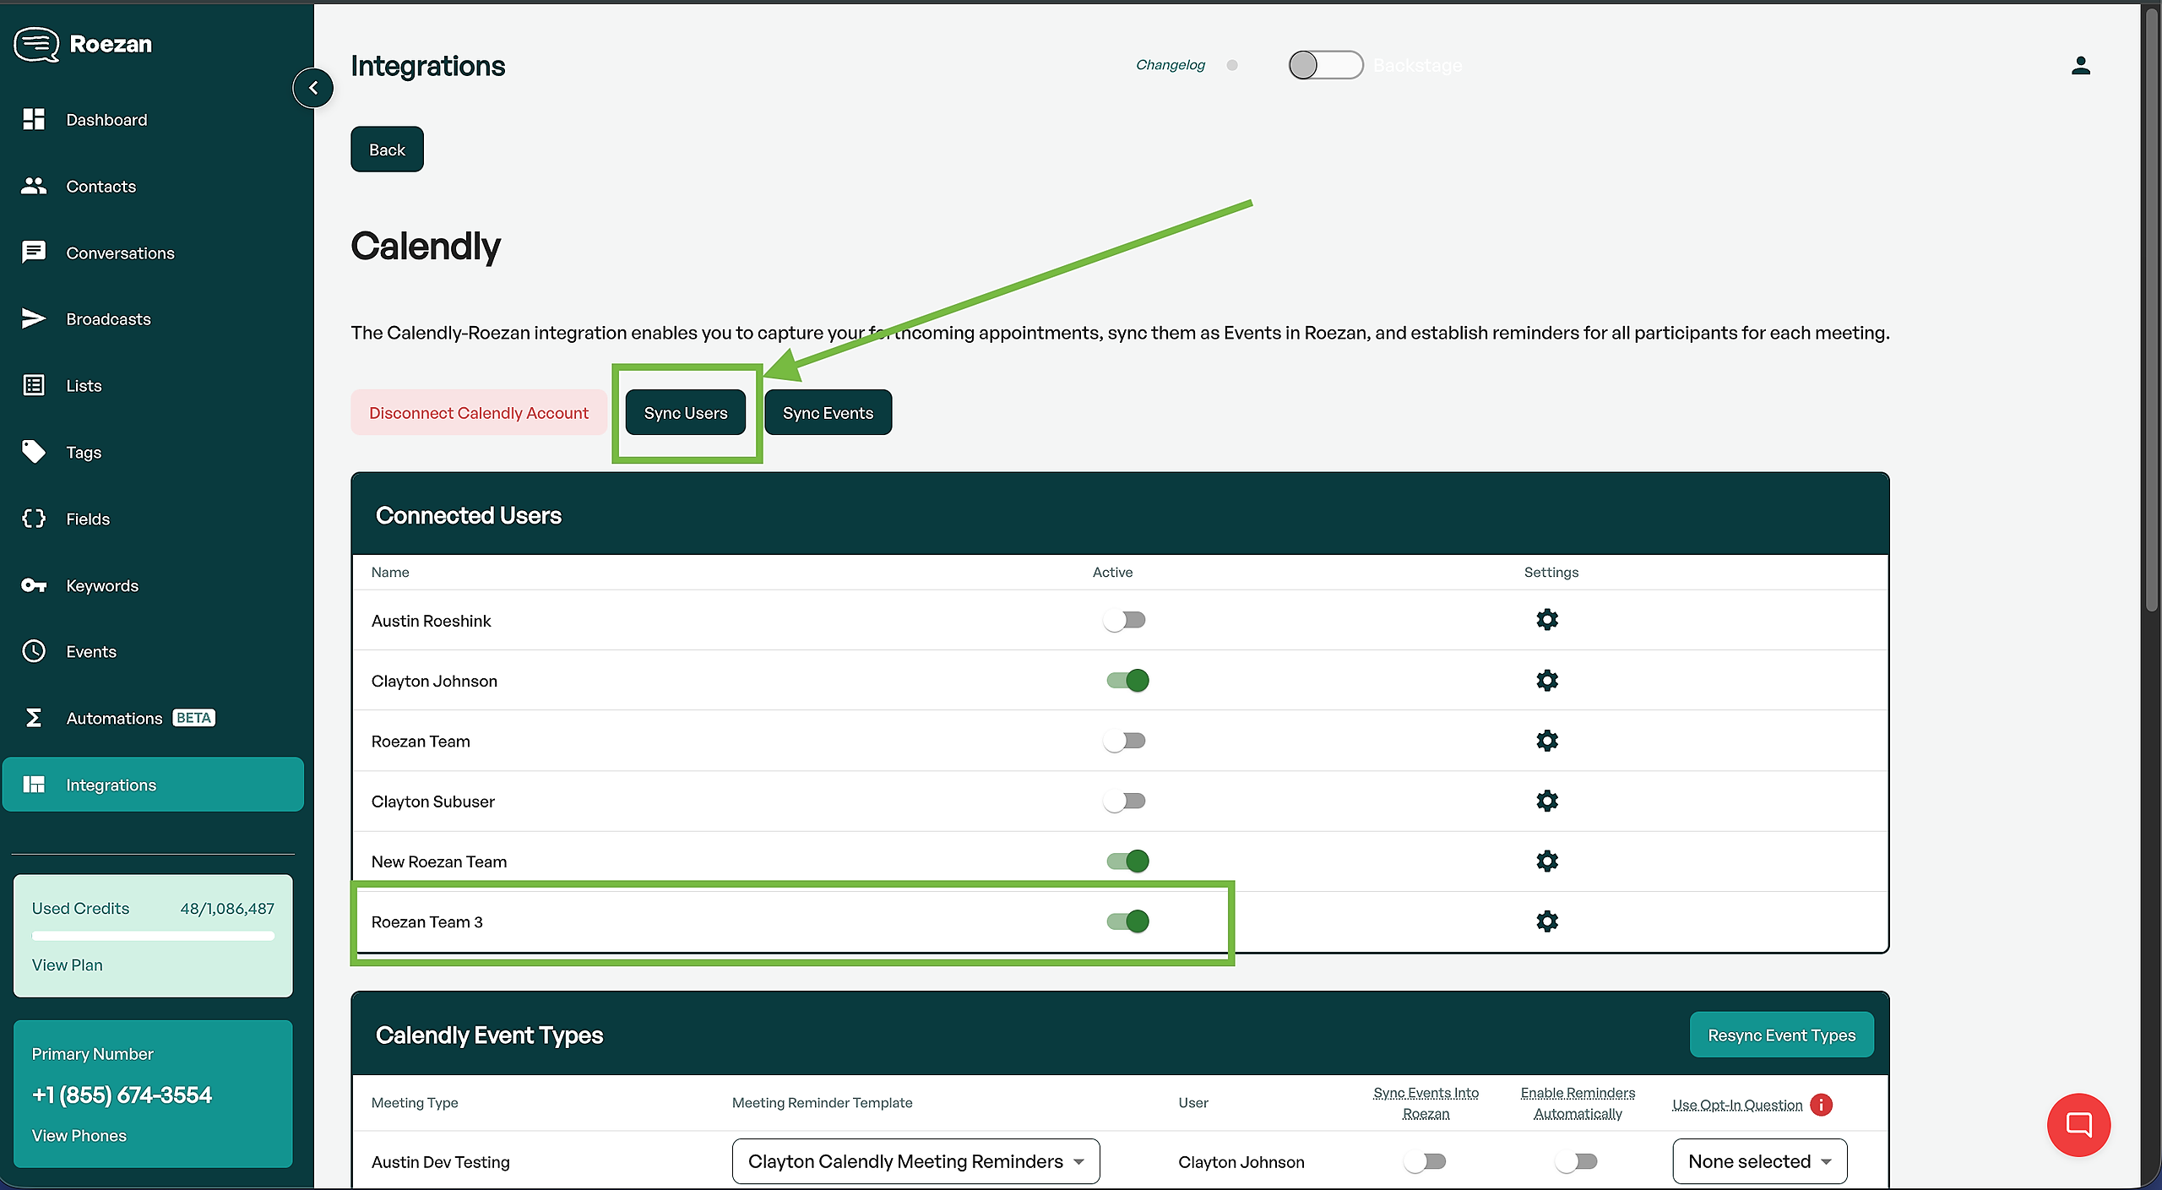Go to Broadcasts in the sidebar
2162x1190 pixels.
108,319
